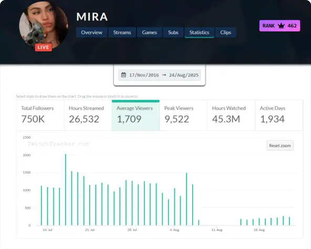The height and width of the screenshot is (249, 311).
Task: Toggle the Peak Viewers stat
Action: (183, 115)
